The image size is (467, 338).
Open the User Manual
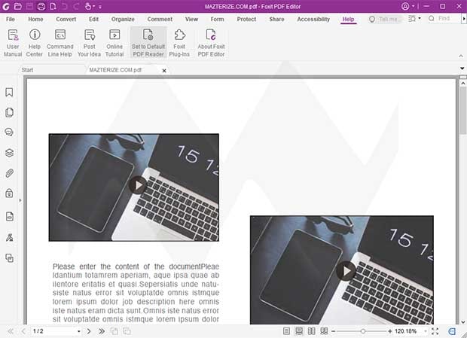tap(13, 43)
